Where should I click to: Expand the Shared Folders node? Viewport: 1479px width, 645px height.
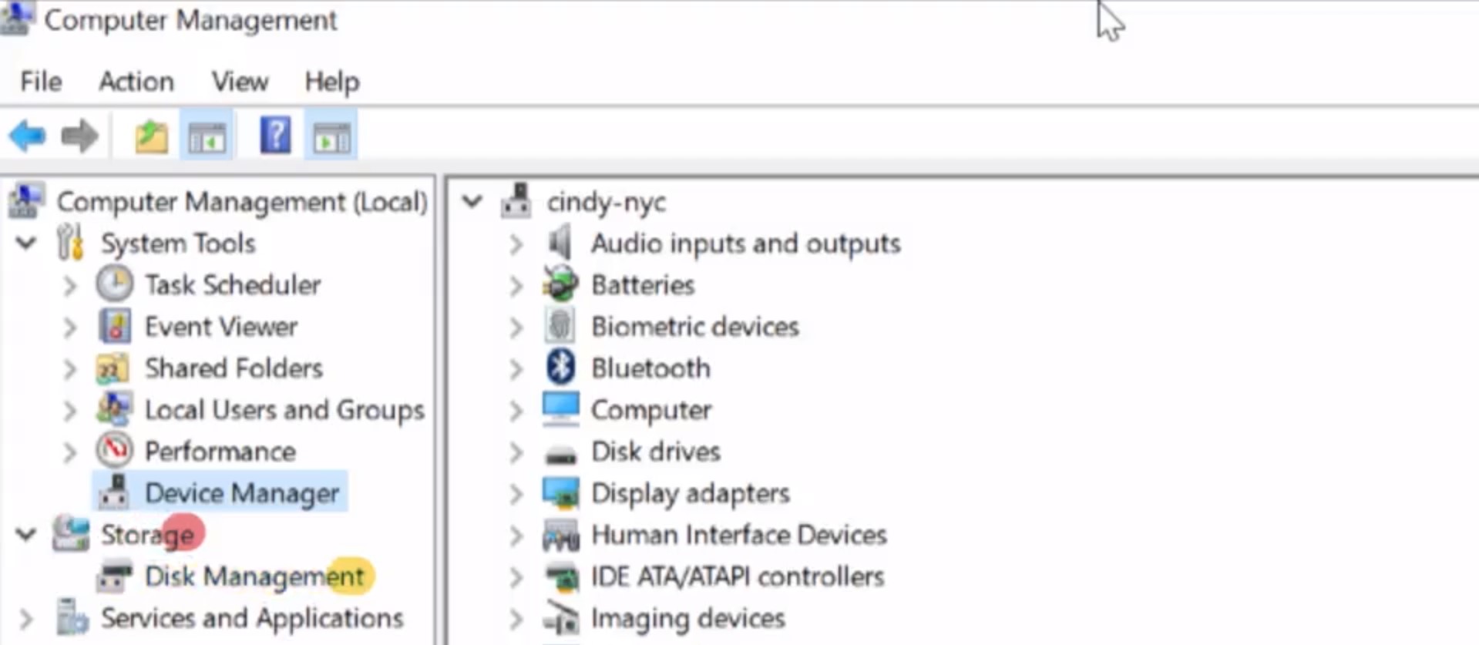click(x=70, y=368)
